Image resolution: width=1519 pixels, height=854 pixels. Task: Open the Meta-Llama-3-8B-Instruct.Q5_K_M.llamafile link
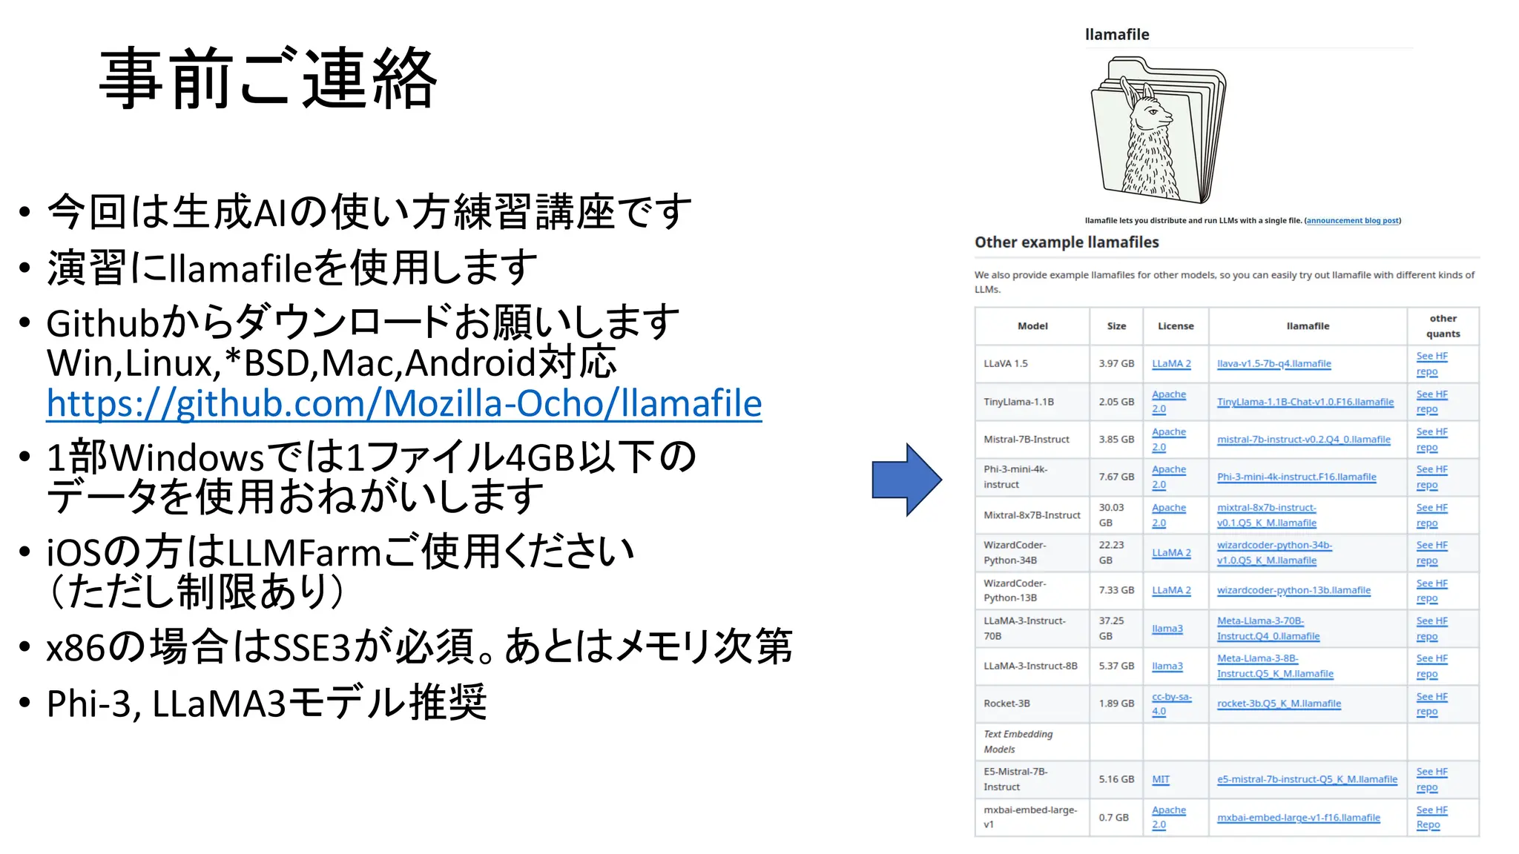tap(1275, 666)
